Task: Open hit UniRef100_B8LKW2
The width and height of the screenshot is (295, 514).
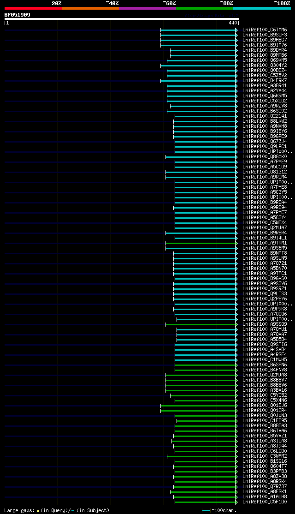Action: click(265, 121)
